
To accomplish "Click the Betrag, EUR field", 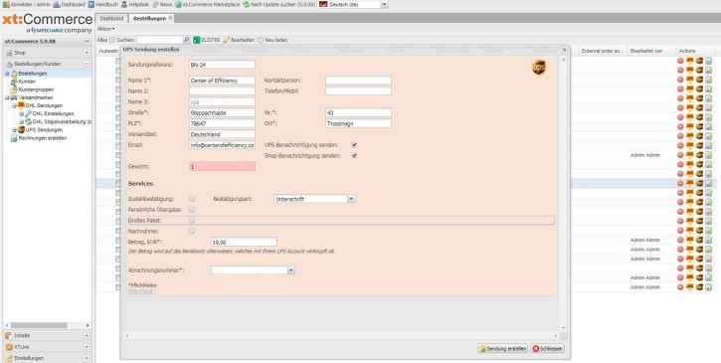I will coord(244,242).
